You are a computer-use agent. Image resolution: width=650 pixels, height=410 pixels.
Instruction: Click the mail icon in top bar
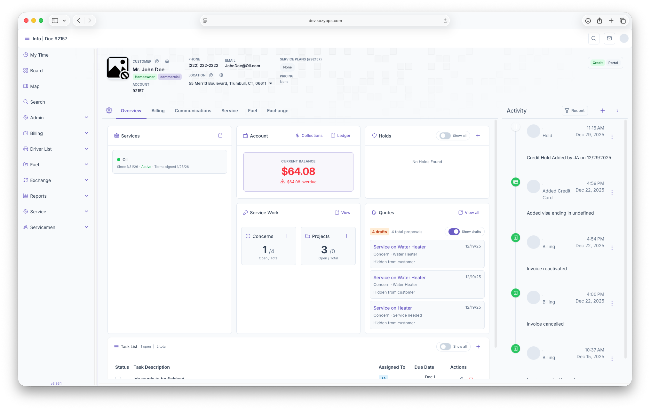[609, 38]
